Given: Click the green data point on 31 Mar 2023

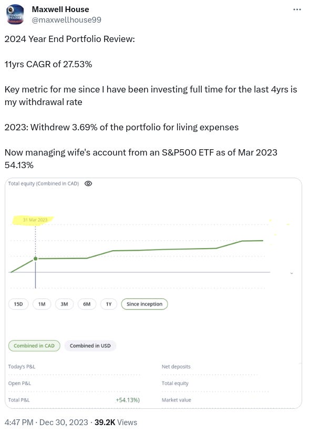Looking at the screenshot, I should point(35,259).
